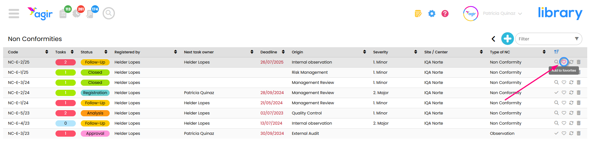Open the global search magnifier

pyautogui.click(x=109, y=13)
